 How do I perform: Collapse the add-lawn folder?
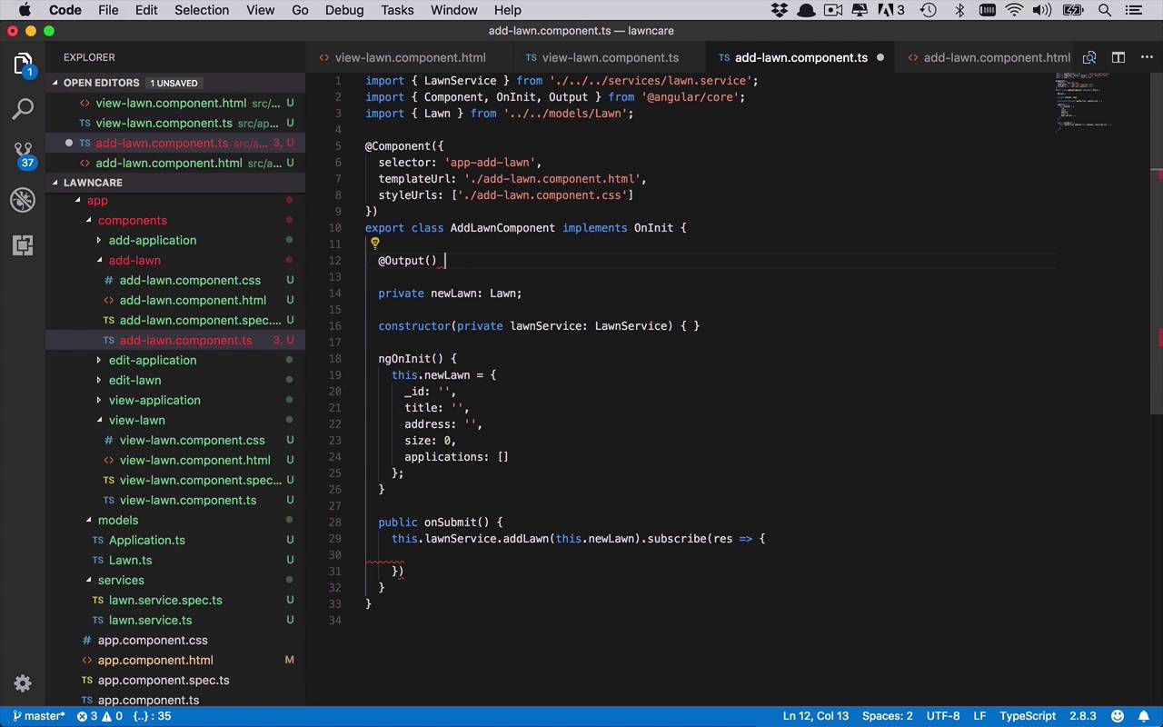(134, 260)
